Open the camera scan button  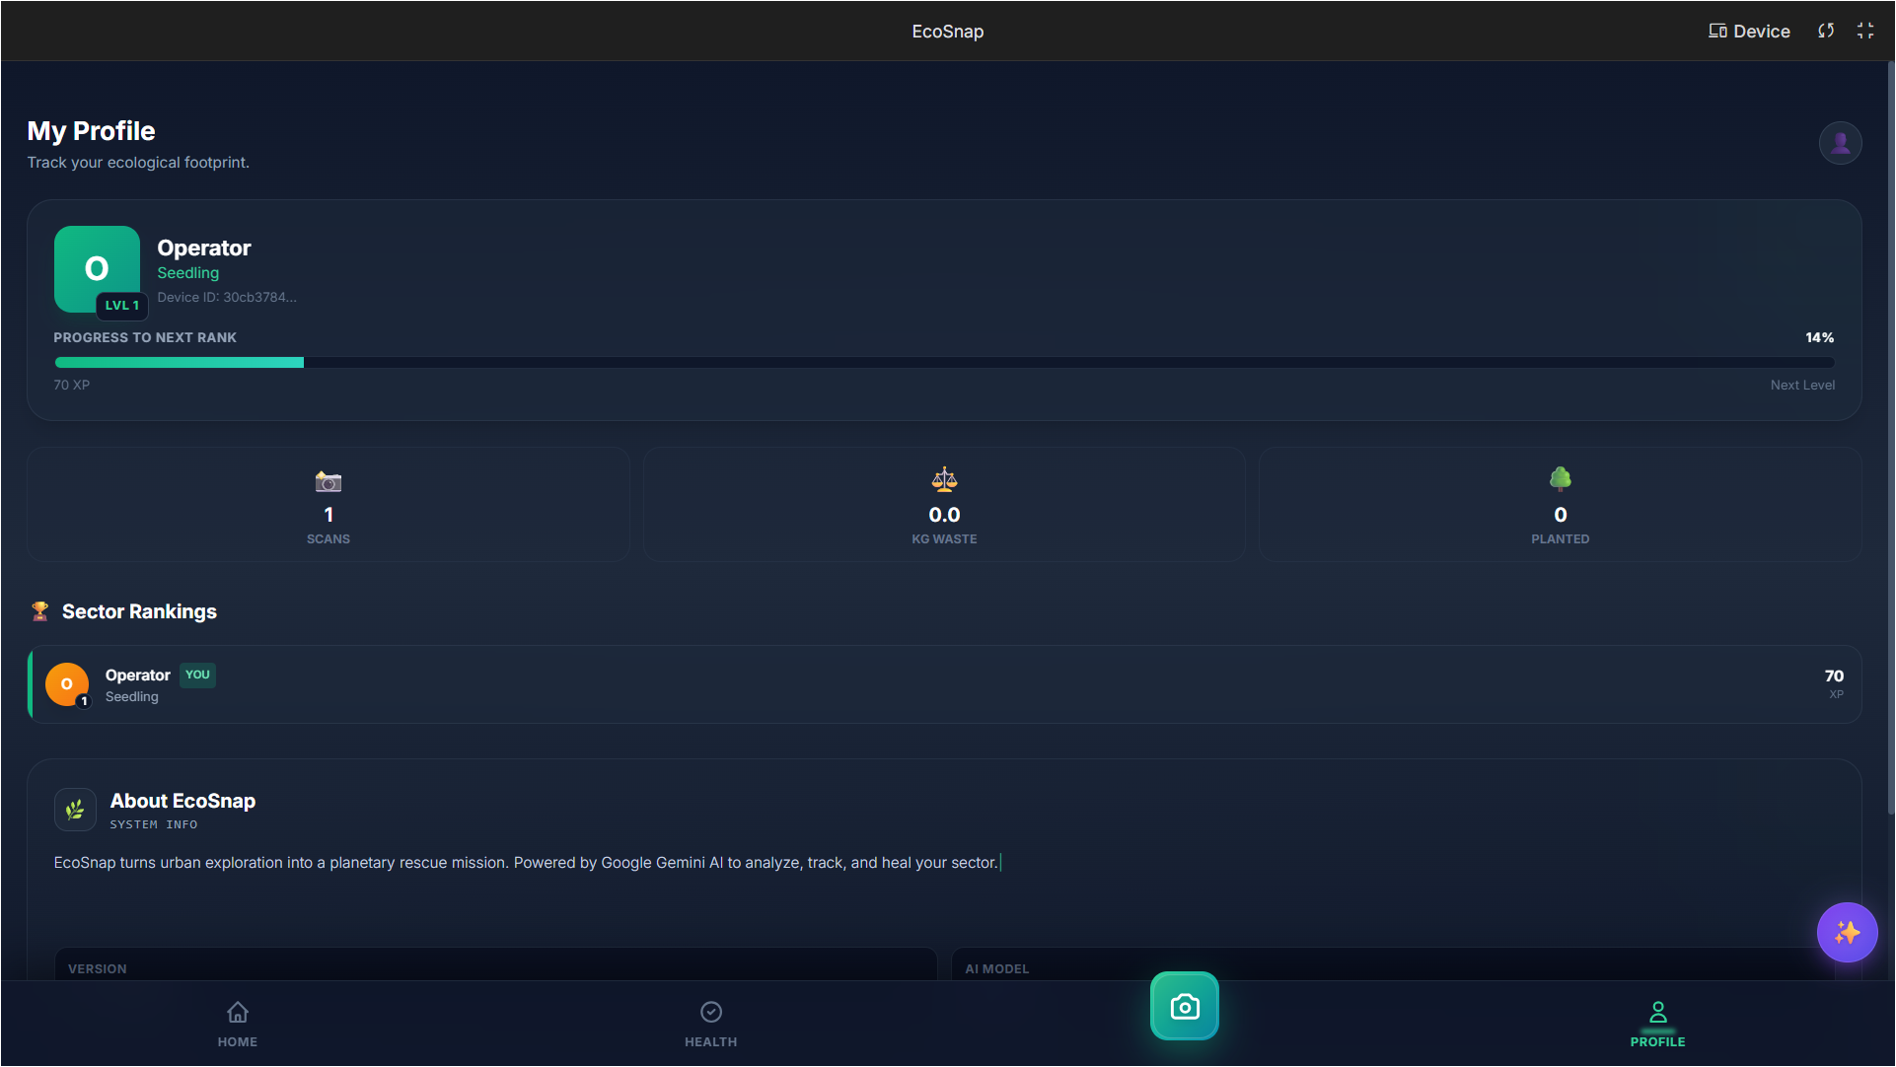(x=1184, y=1006)
